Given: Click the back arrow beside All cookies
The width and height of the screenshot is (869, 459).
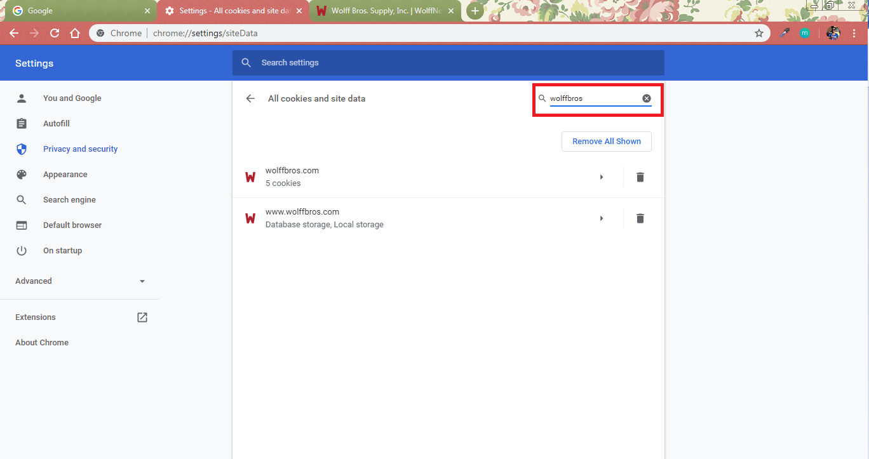Looking at the screenshot, I should [250, 98].
